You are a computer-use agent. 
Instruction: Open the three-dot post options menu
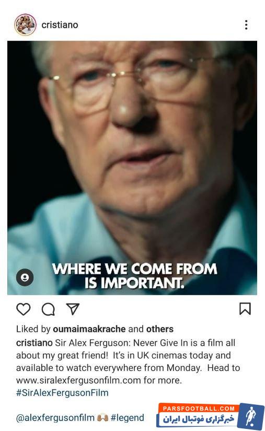click(246, 25)
